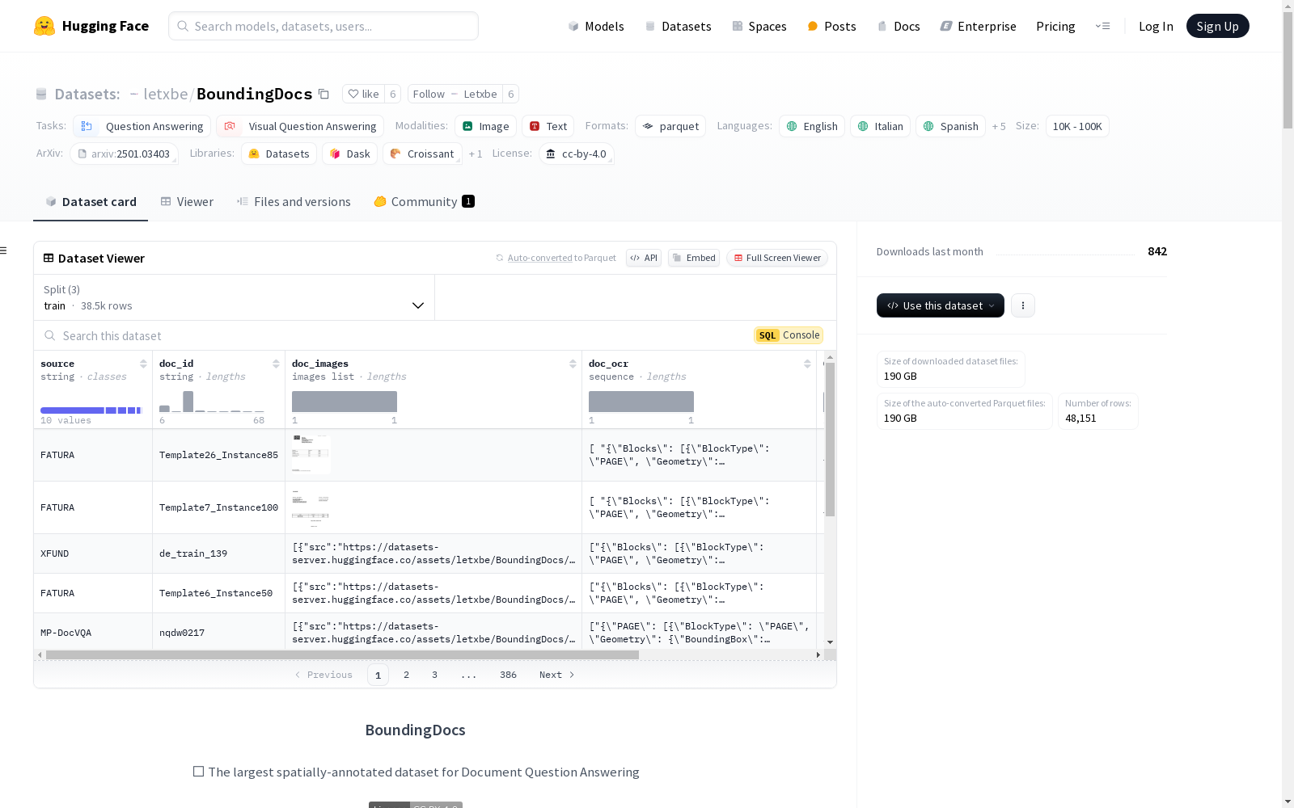Image resolution: width=1294 pixels, height=808 pixels.
Task: Click the Croissant library tag
Action: (422, 154)
